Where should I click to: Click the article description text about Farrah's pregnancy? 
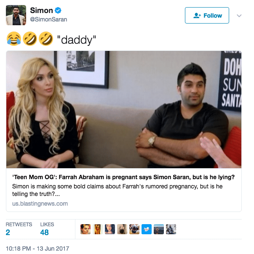pos(118,190)
